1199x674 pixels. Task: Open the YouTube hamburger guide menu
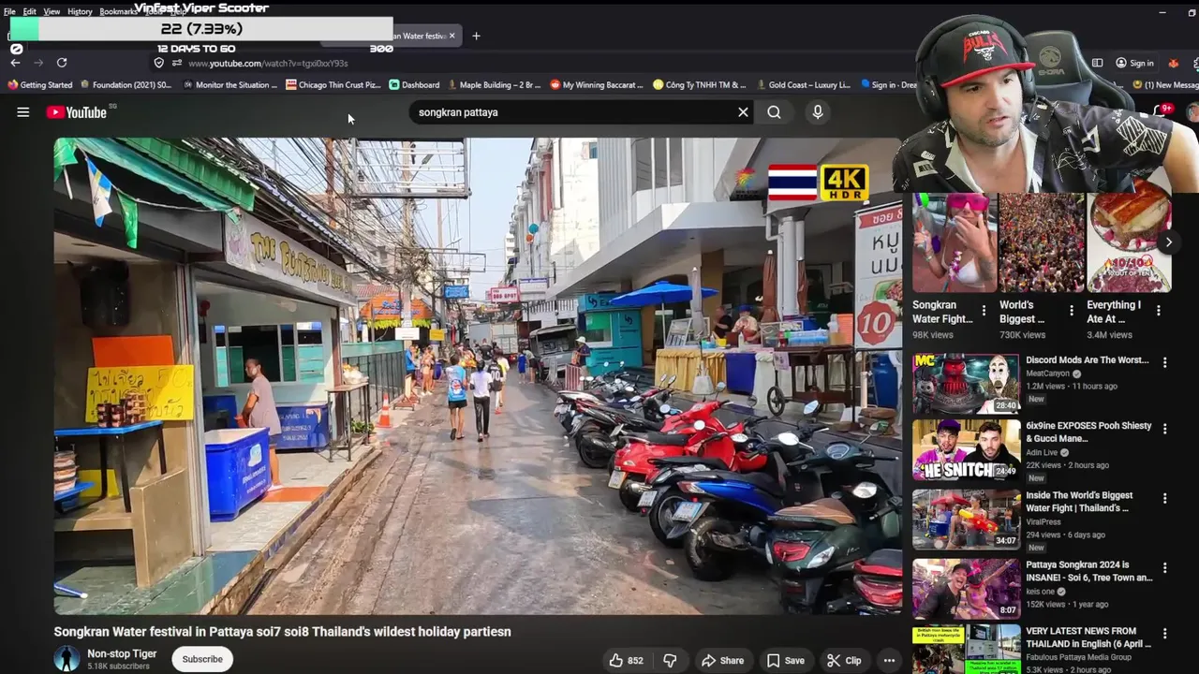click(x=23, y=112)
